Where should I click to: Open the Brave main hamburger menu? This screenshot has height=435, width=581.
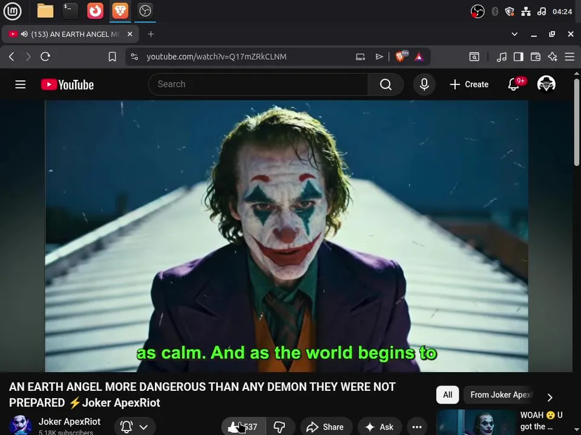[570, 57]
